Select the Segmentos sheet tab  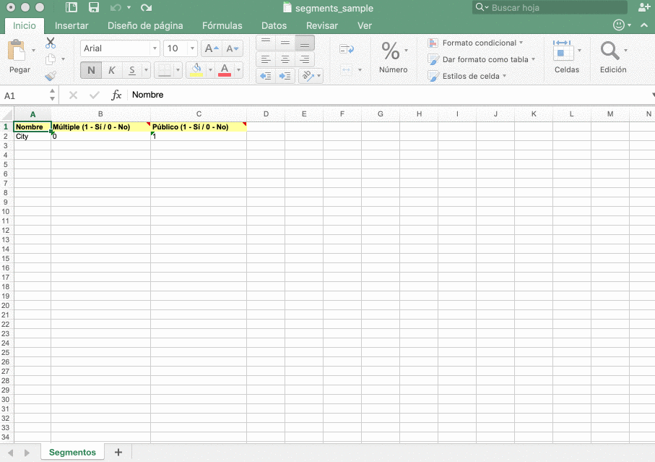[72, 452]
